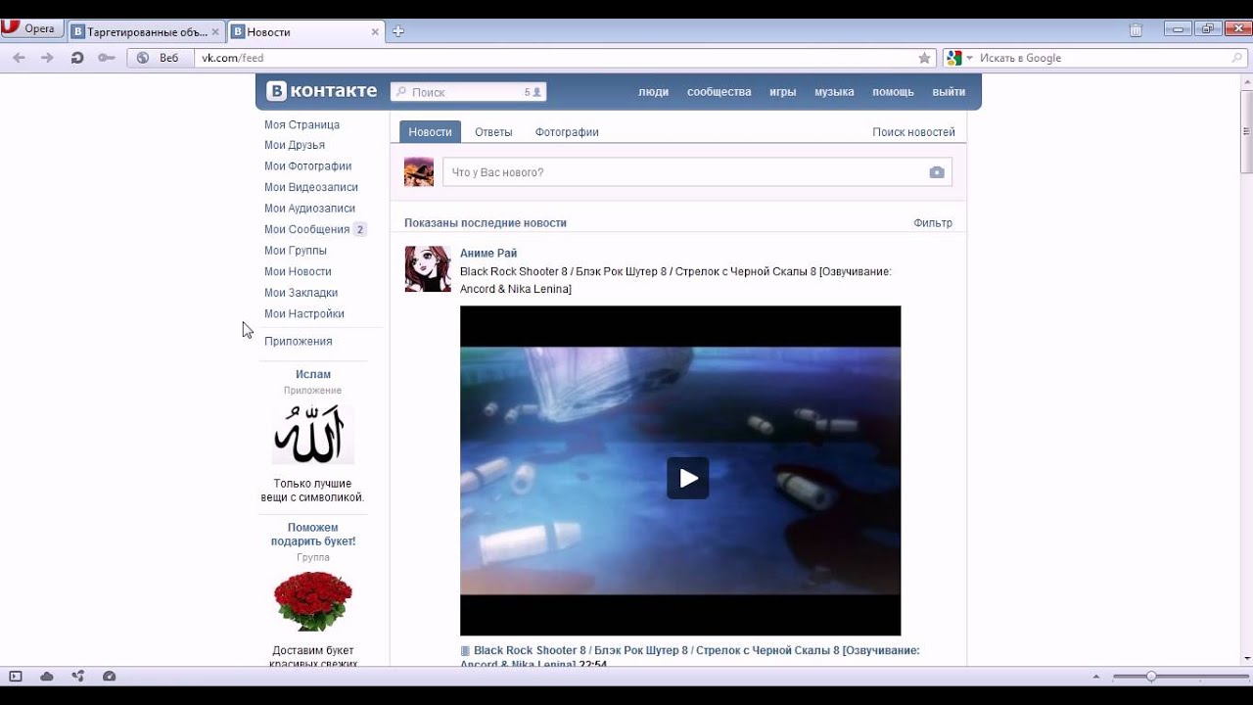The width and height of the screenshot is (1253, 705).
Task: Open Opera Link cloud icon
Action: (x=46, y=676)
